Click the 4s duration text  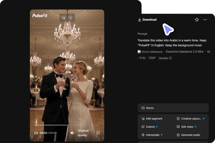tap(208, 52)
